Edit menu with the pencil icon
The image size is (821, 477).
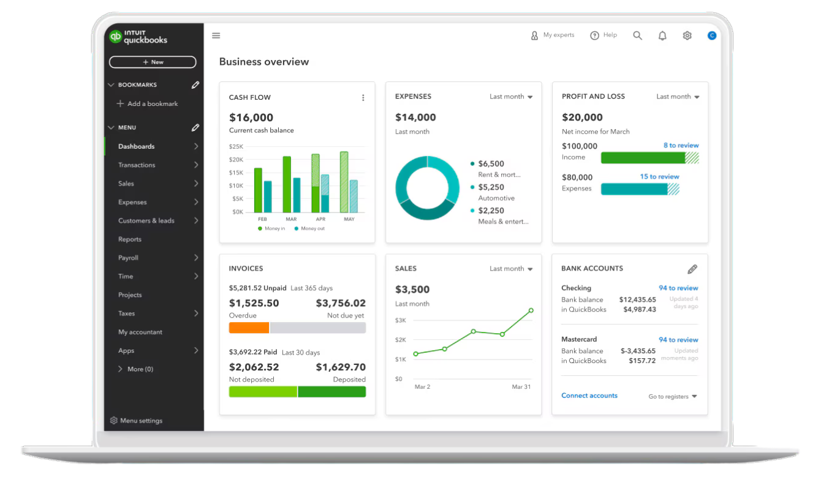click(x=195, y=128)
